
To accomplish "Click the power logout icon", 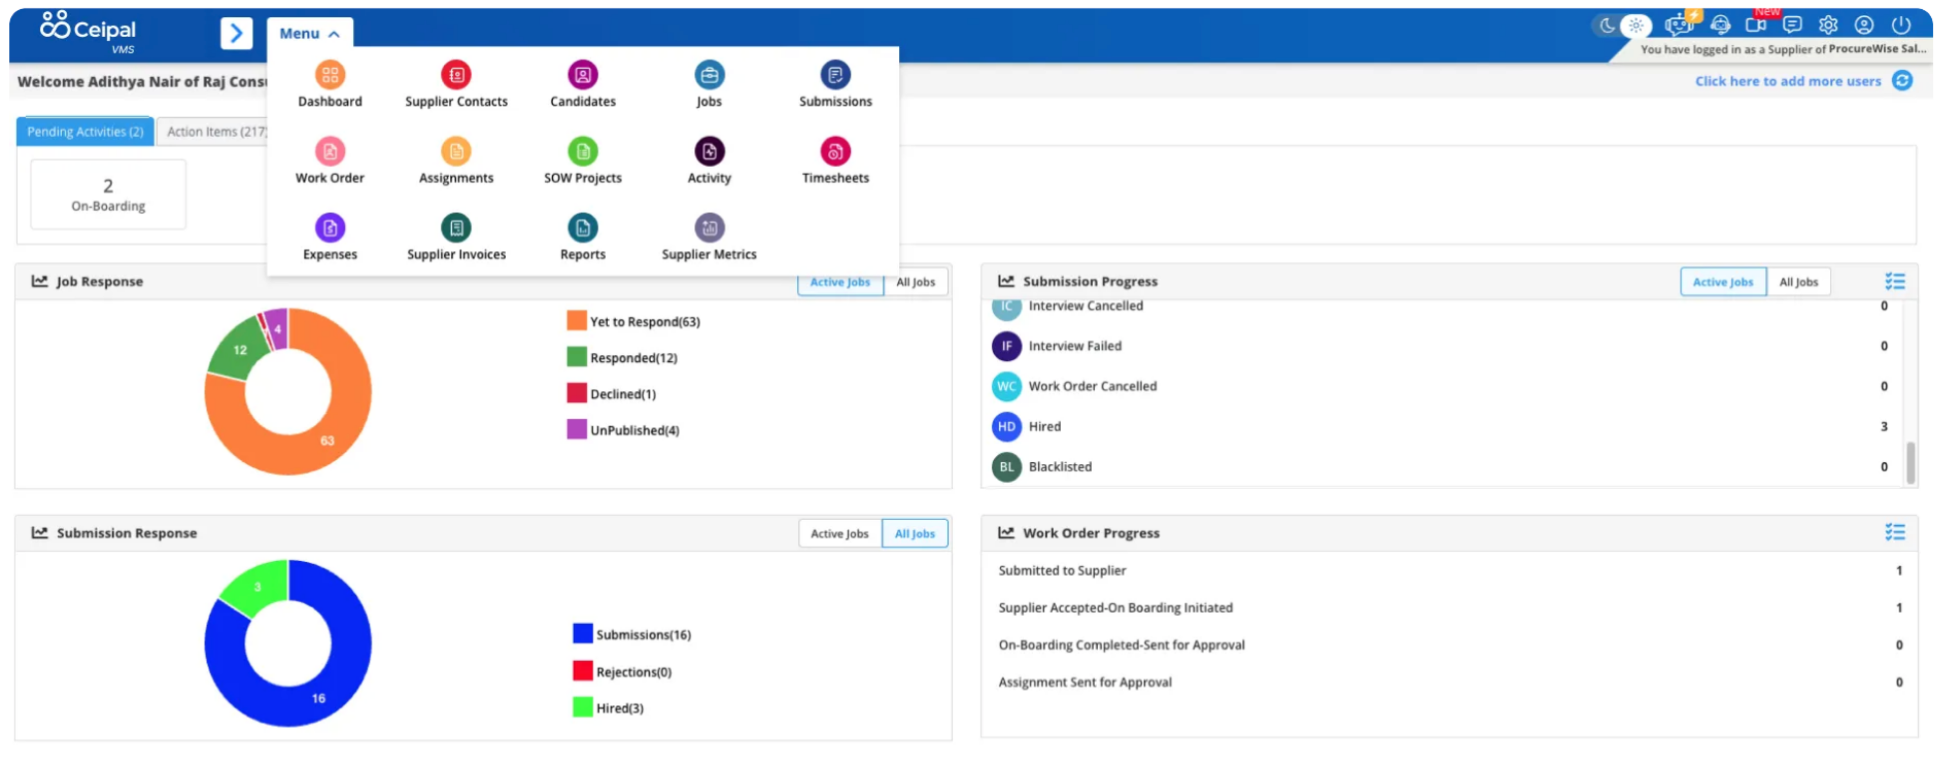I will [x=1900, y=26].
